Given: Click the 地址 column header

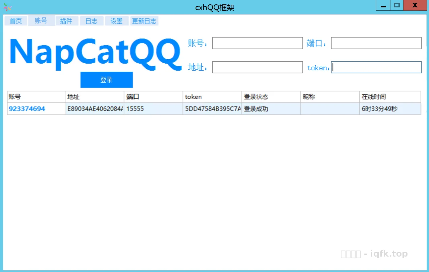Looking at the screenshot, I should pyautogui.click(x=94, y=96).
